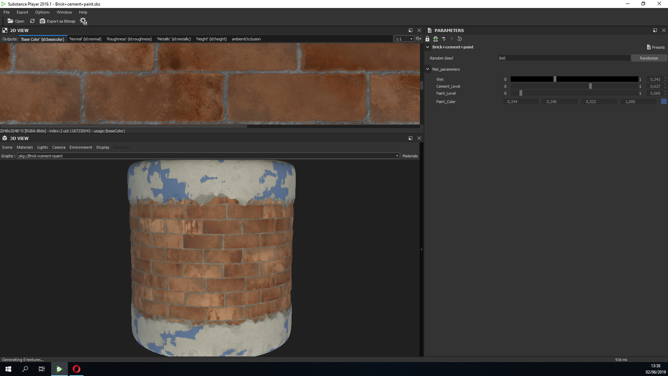Open the engine settings gear icon
The height and width of the screenshot is (376, 668).
[x=83, y=21]
